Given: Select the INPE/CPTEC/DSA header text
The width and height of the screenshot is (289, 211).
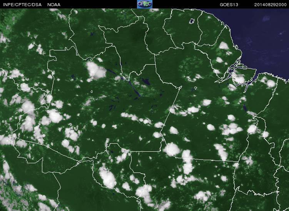Looking at the screenshot, I should [x=22, y=5].
